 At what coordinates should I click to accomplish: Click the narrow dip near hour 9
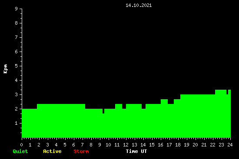(103, 111)
